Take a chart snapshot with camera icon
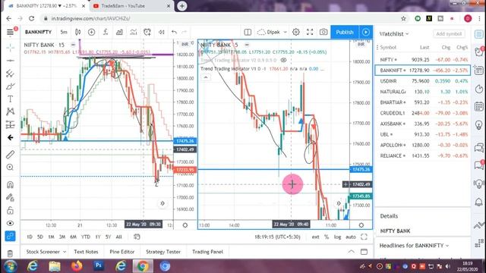486x273 pixels. [323, 32]
